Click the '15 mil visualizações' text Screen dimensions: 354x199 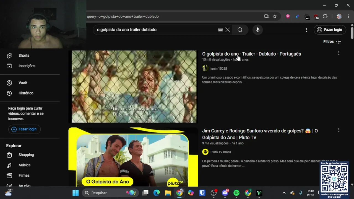click(216, 59)
